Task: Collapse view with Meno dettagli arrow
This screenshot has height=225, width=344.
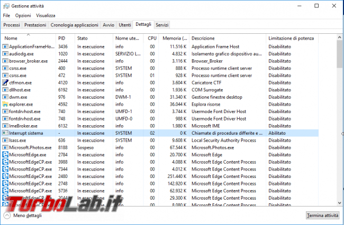Action: (7, 215)
